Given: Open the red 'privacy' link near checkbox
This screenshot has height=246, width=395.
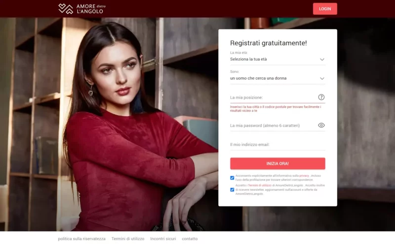Looking at the screenshot, I should (304, 176).
